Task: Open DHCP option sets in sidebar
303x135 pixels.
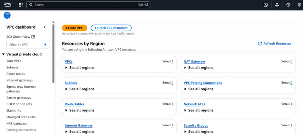Action: point(19,104)
